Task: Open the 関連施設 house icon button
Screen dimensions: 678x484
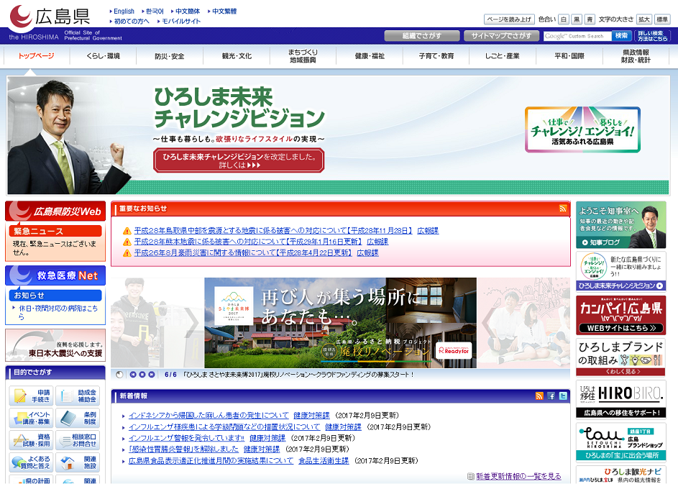Action: [78, 462]
